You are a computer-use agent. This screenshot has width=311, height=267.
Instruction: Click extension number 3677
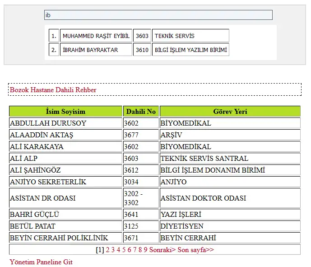click(141, 135)
